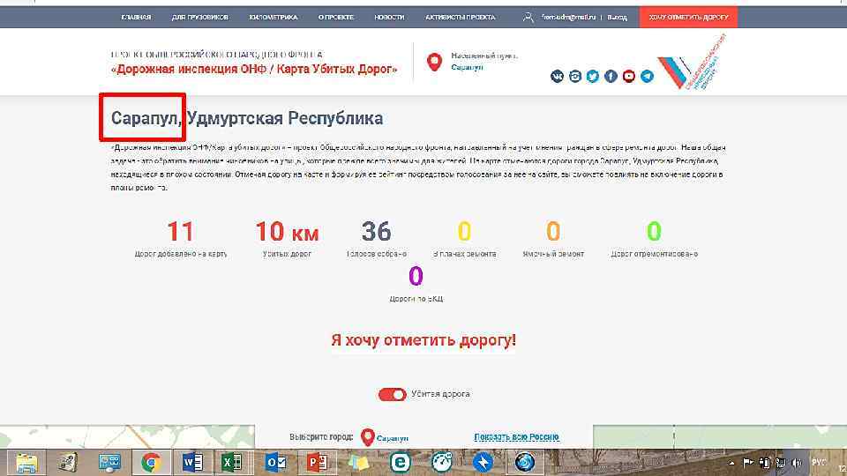Launch Outlook from the taskbar
This screenshot has width=847, height=476.
(275, 463)
